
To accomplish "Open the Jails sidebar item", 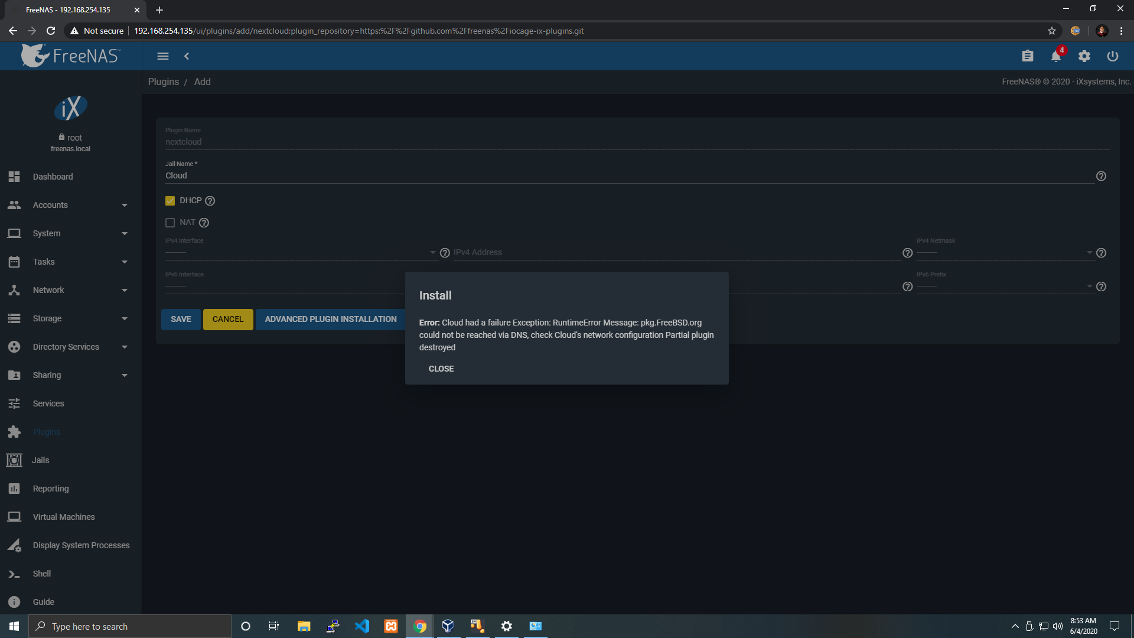I will 40,460.
